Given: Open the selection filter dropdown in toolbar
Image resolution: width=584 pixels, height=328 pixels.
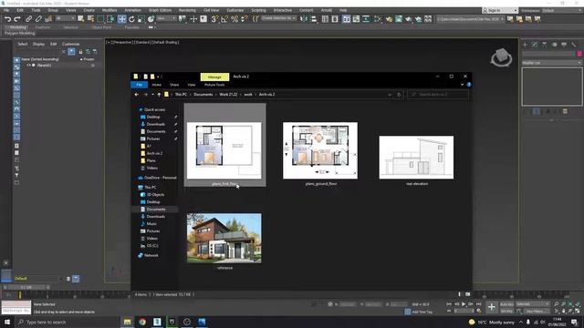Looking at the screenshot, I should 65,18.
